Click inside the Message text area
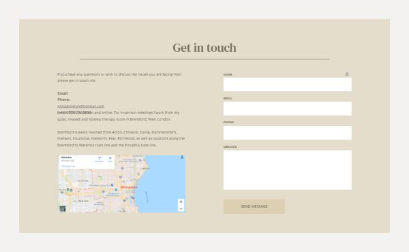409x252 pixels. pyautogui.click(x=288, y=170)
